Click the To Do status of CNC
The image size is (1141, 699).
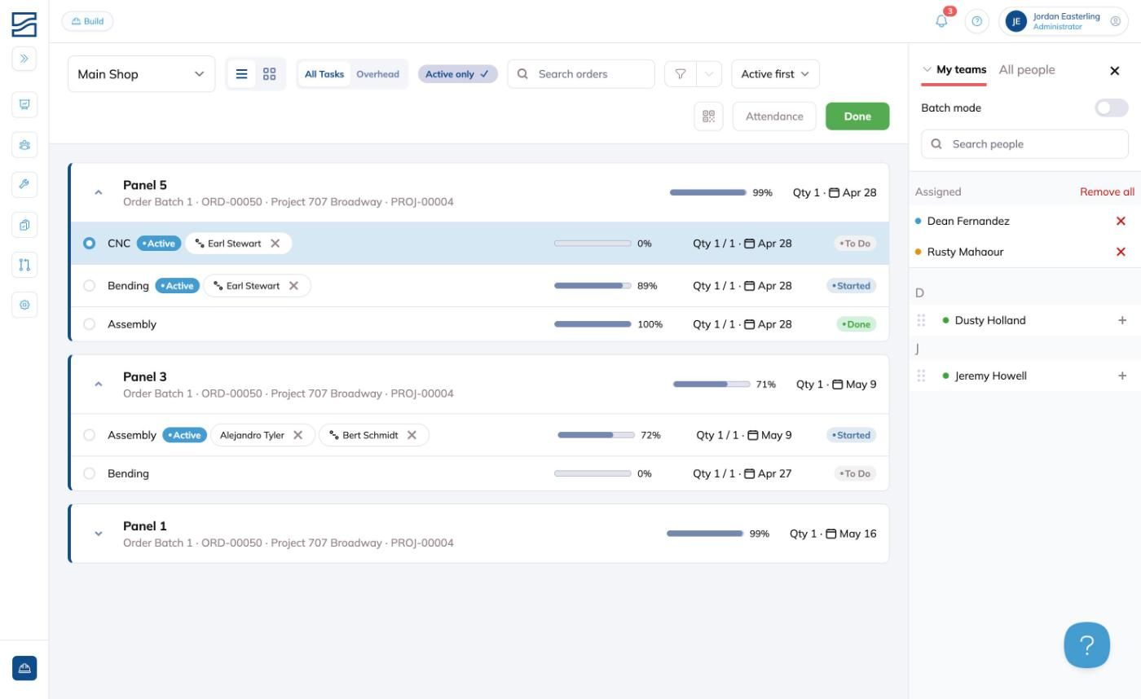click(855, 244)
